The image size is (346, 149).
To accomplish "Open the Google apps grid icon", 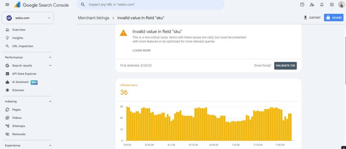I will tap(332, 5).
